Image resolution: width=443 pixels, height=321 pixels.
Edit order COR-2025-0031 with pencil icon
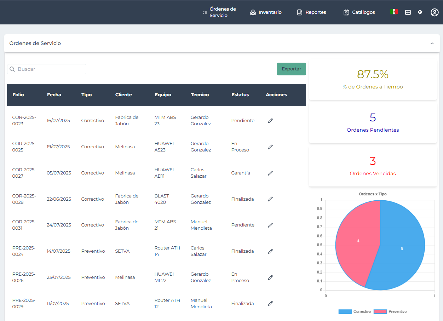click(x=270, y=225)
